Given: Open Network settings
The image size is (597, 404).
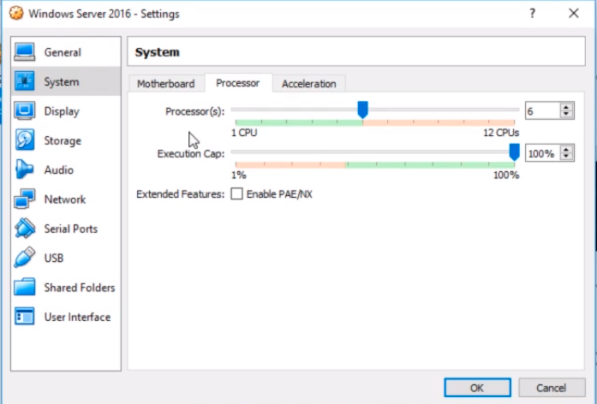Looking at the screenshot, I should (65, 199).
